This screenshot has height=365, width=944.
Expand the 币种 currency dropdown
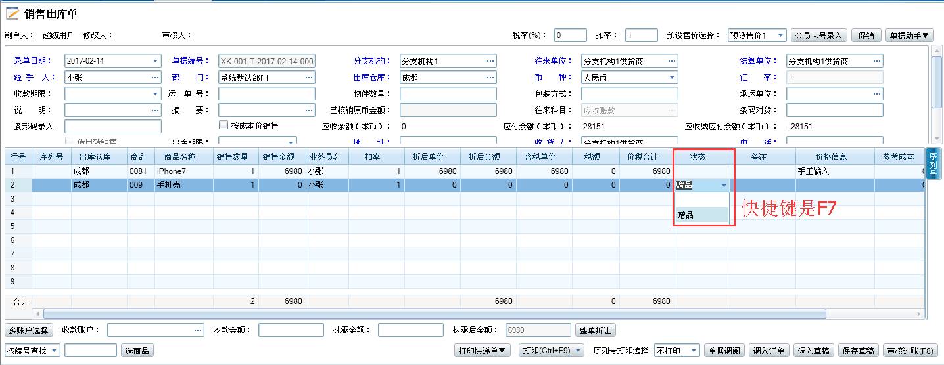(x=672, y=77)
